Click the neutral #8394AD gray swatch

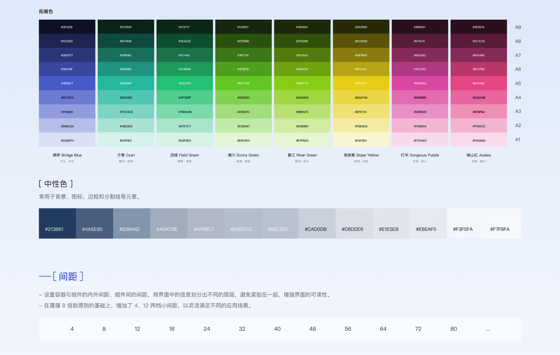click(x=132, y=223)
